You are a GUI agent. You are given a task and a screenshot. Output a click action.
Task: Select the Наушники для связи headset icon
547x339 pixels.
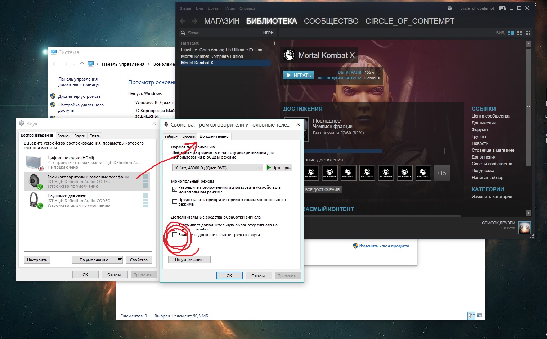[x=35, y=200]
